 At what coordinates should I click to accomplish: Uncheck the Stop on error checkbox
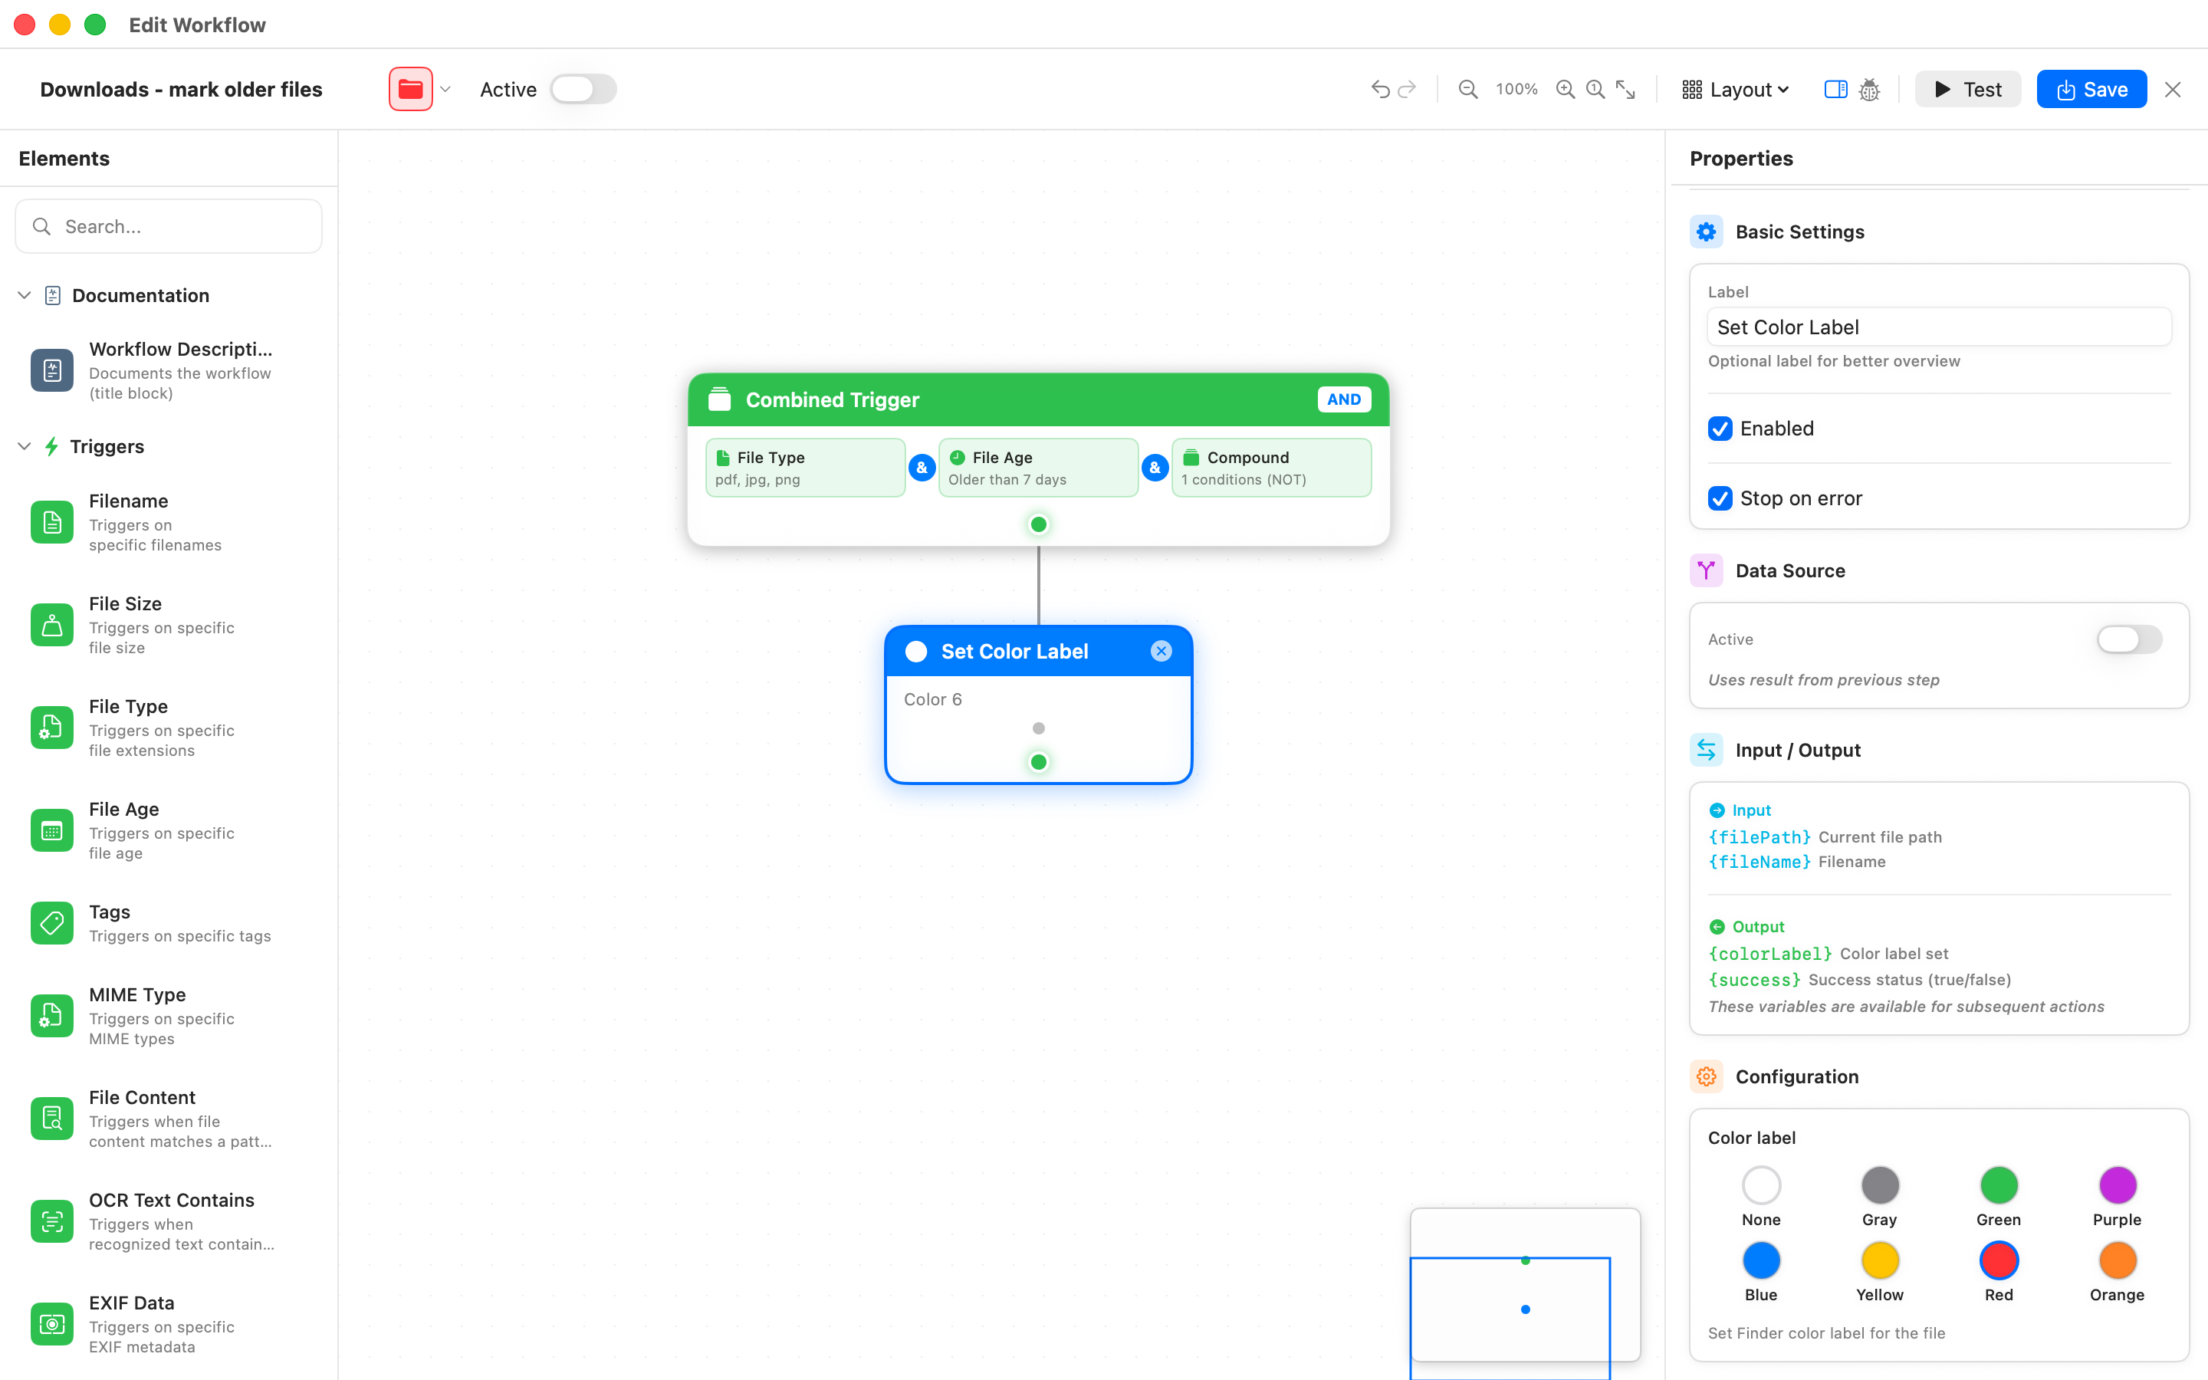[x=1720, y=498]
